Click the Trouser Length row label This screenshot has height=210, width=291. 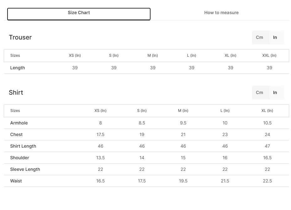[18, 68]
